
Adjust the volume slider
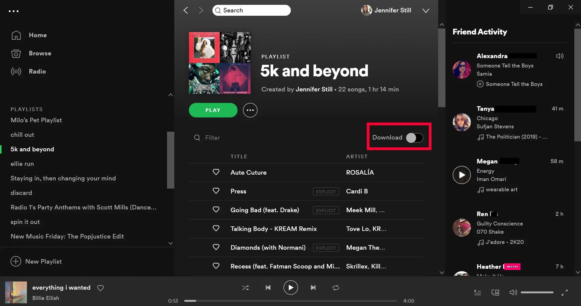pyautogui.click(x=537, y=292)
